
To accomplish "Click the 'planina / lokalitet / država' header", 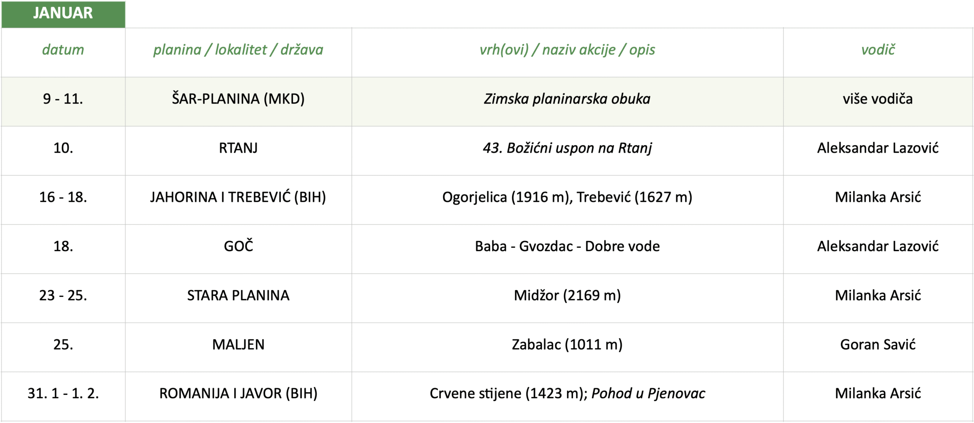I will (x=238, y=50).
